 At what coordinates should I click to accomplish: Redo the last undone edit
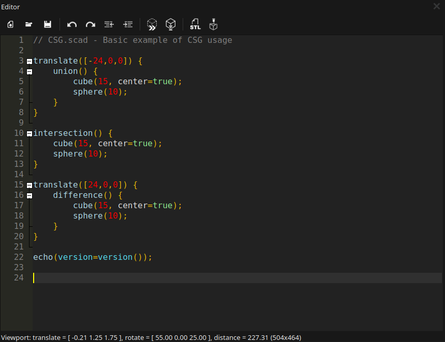(91, 24)
